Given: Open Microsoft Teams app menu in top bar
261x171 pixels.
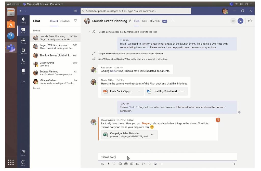Looking at the screenshot, I should [x=43, y=4].
